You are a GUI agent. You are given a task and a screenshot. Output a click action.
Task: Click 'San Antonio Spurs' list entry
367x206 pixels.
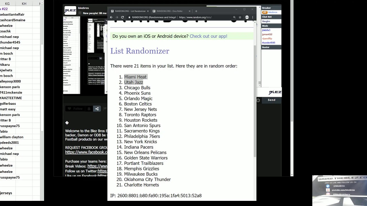142,125
